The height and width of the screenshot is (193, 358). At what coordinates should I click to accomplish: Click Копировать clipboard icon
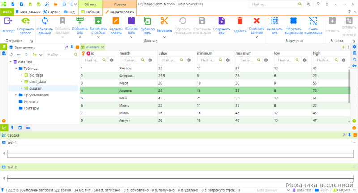tap(131, 21)
